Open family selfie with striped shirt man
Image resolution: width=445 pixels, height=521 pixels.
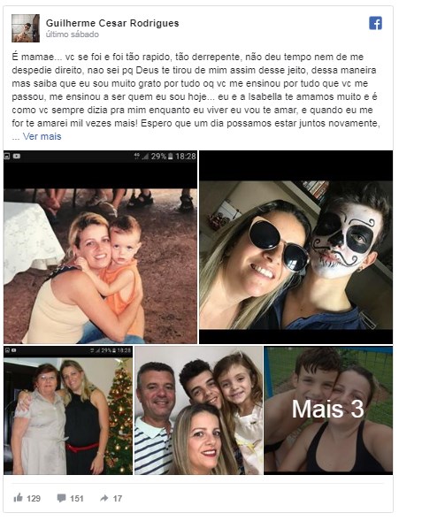pyautogui.click(x=198, y=410)
